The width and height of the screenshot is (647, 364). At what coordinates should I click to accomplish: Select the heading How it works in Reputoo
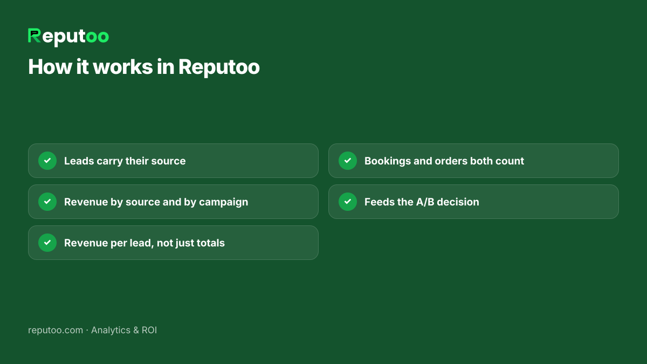click(x=144, y=67)
